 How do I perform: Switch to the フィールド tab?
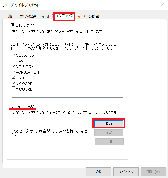[46, 16]
